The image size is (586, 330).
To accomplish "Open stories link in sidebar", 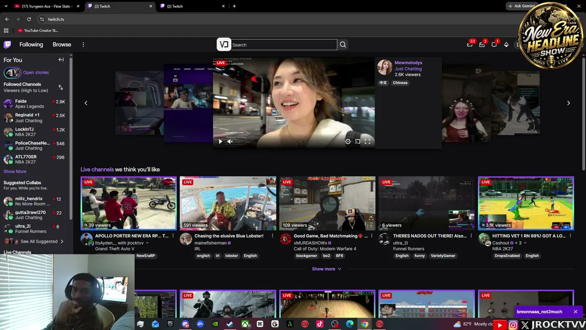I will point(36,72).
